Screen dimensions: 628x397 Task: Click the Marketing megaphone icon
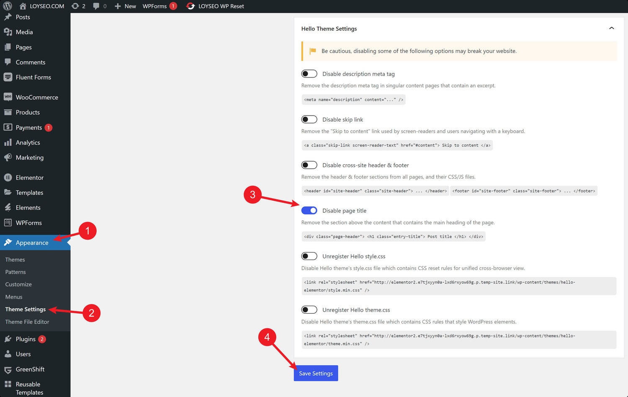(8, 157)
